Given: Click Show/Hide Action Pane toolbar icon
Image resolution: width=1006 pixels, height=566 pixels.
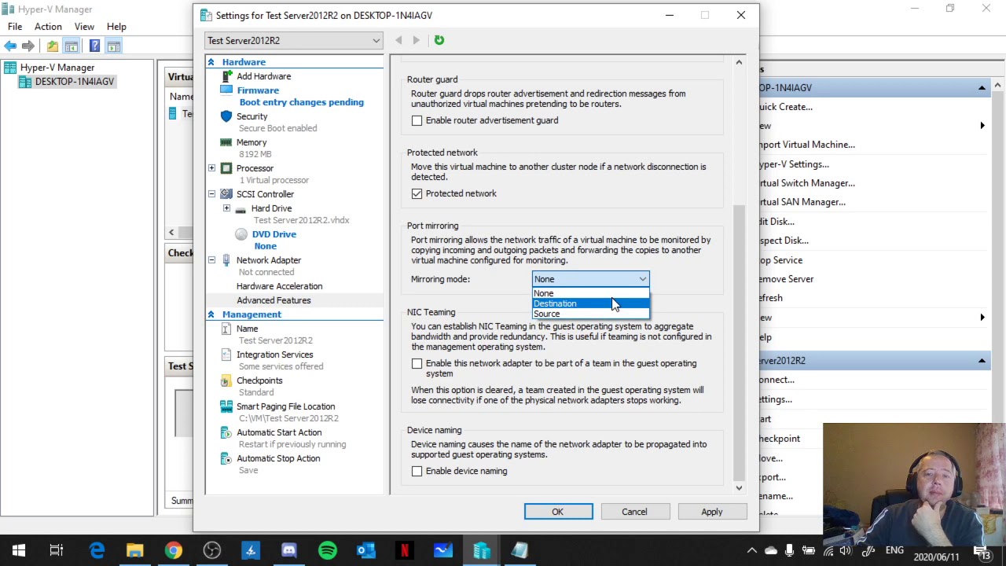Looking at the screenshot, I should click(114, 46).
